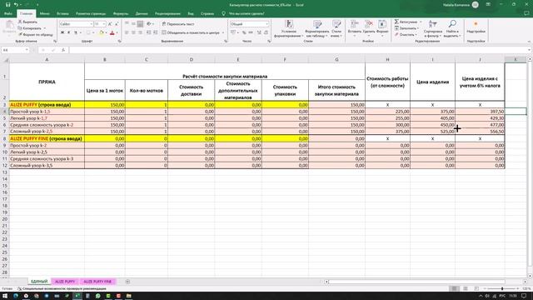The width and height of the screenshot is (533, 300).
Task: Decrease the font size
Action: (x=117, y=24)
